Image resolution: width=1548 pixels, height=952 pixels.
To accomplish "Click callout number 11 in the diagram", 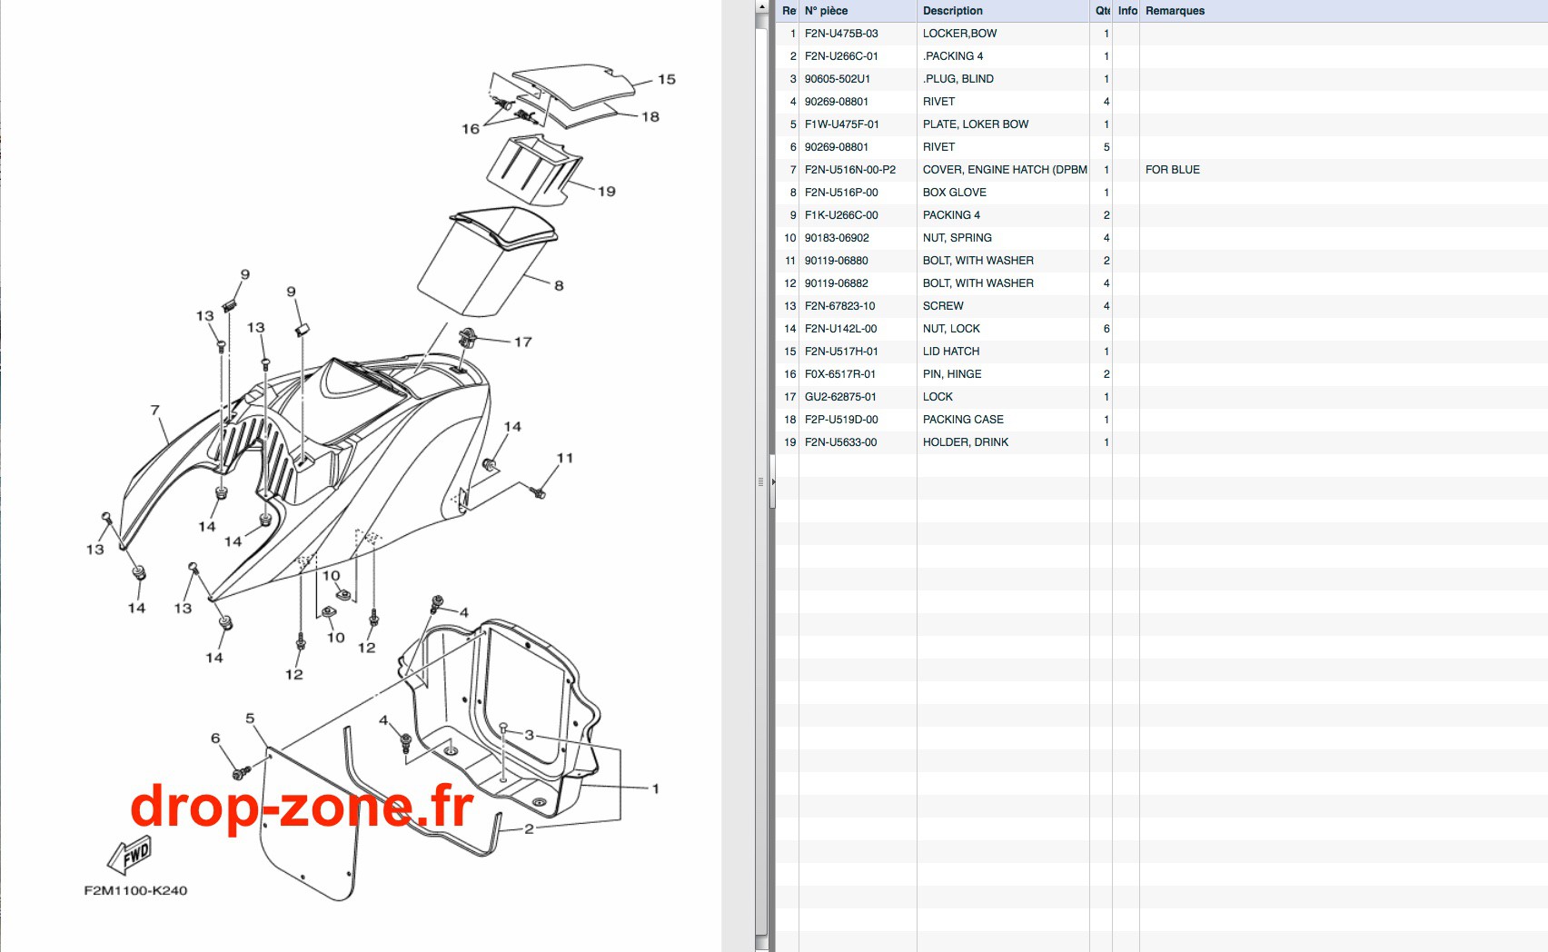I will (565, 458).
